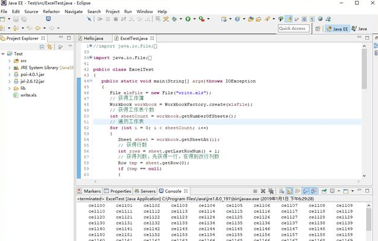Open the Refactor menu

click(x=52, y=11)
